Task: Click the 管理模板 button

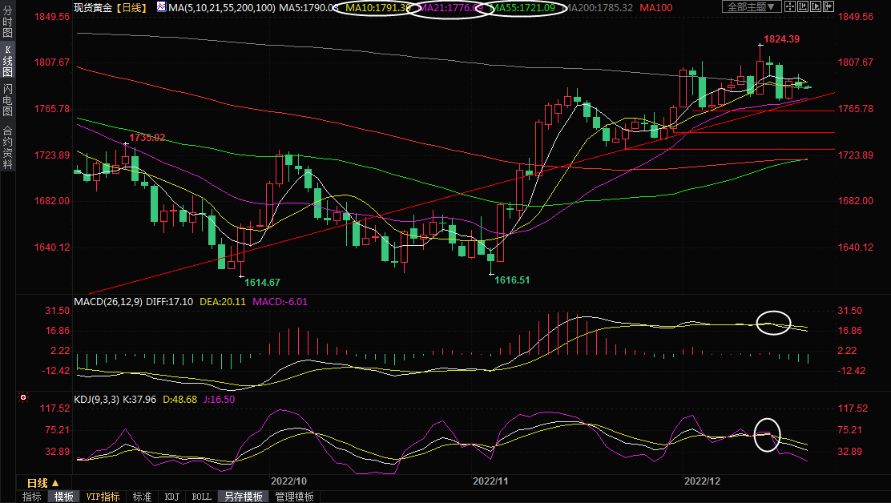Action: click(x=294, y=497)
